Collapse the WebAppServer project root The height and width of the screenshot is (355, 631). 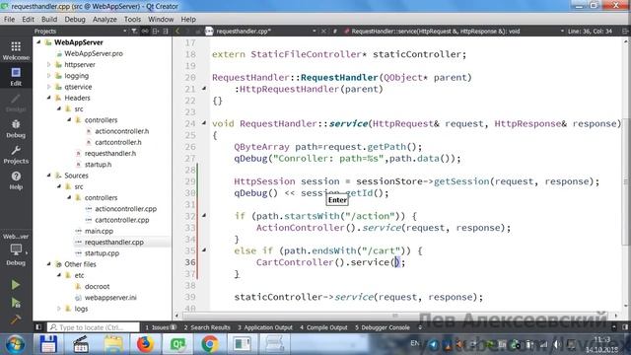tap(38, 42)
